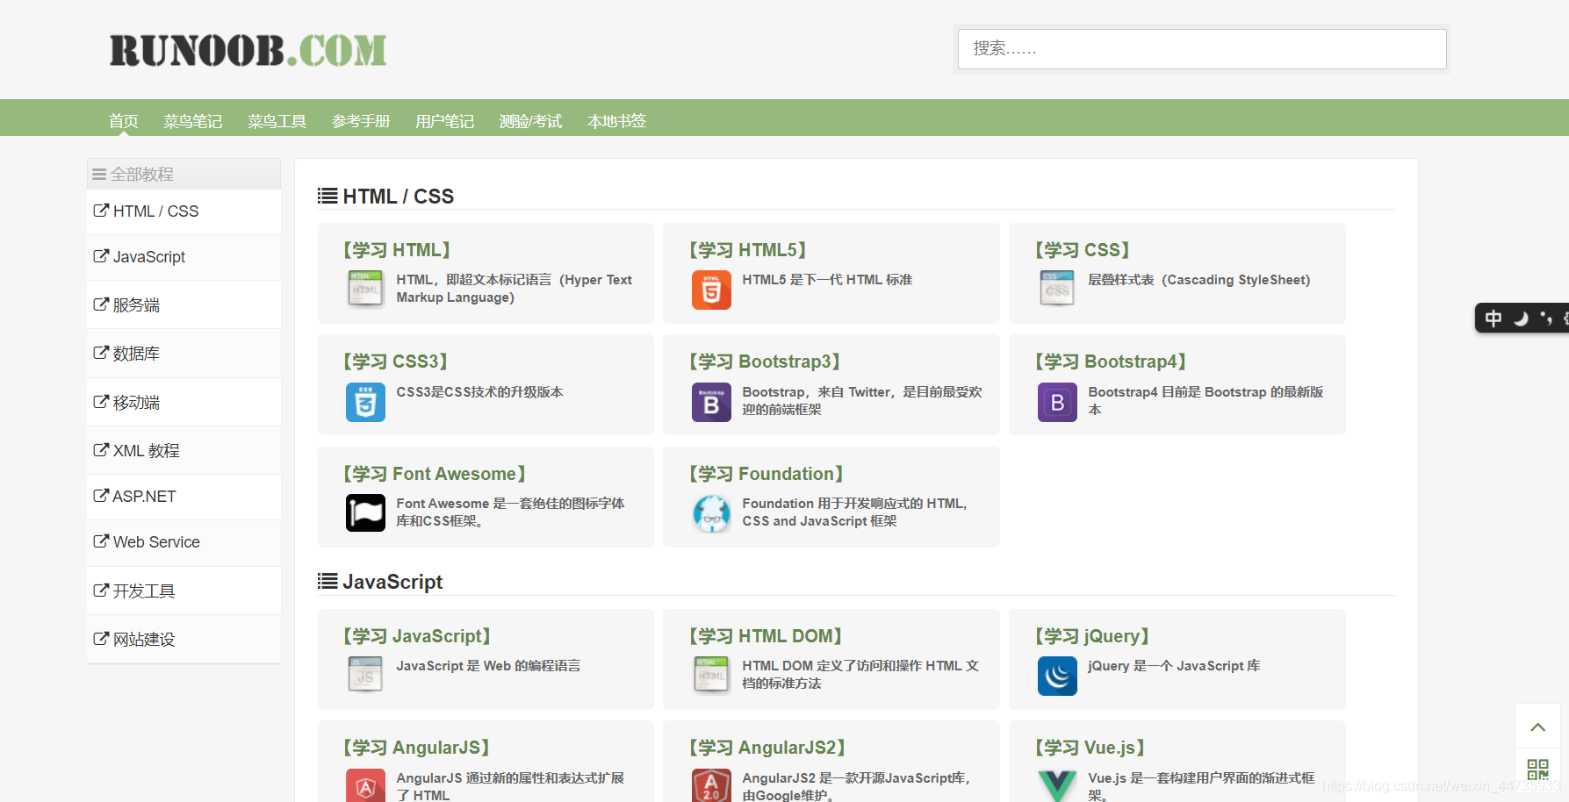
Task: Click the blue CSS3 shield icon
Action: [365, 402]
